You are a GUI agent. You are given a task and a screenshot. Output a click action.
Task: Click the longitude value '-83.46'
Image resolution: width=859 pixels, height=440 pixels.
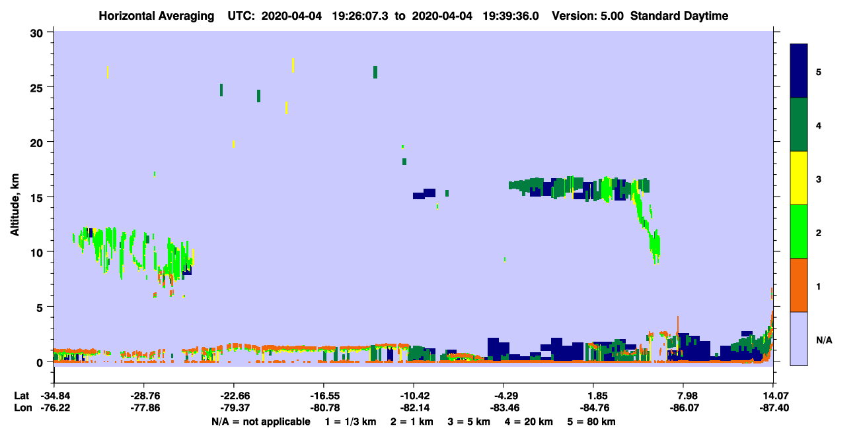[x=504, y=408]
